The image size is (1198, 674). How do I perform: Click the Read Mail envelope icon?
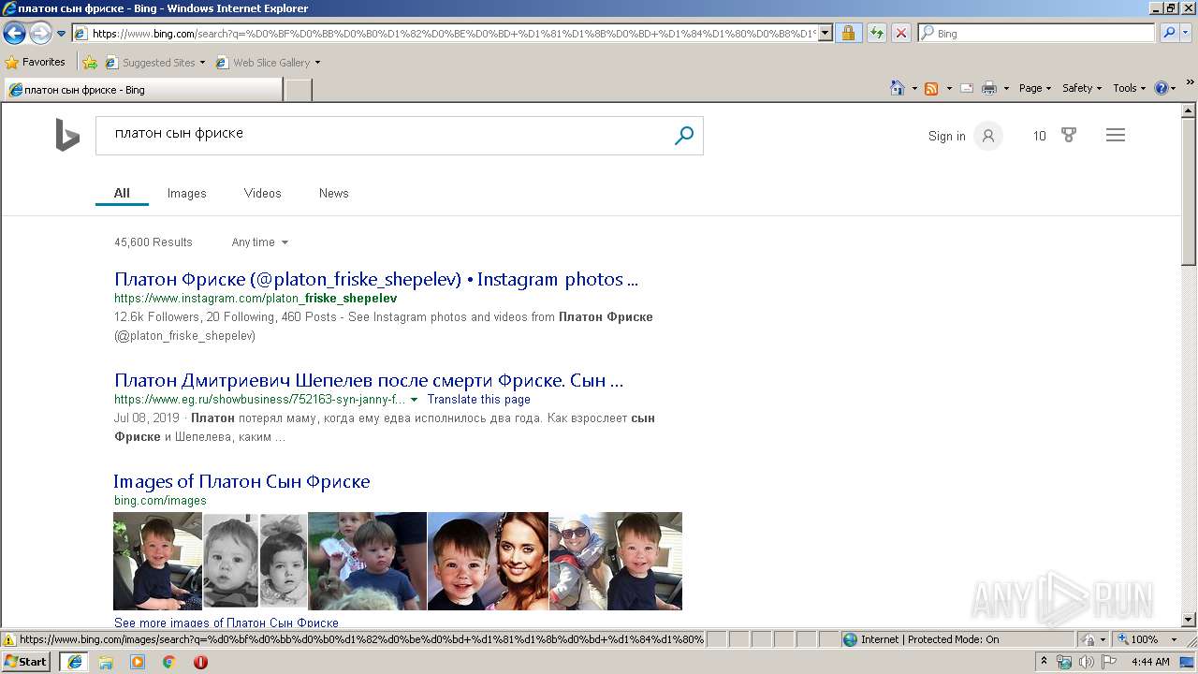pos(967,88)
